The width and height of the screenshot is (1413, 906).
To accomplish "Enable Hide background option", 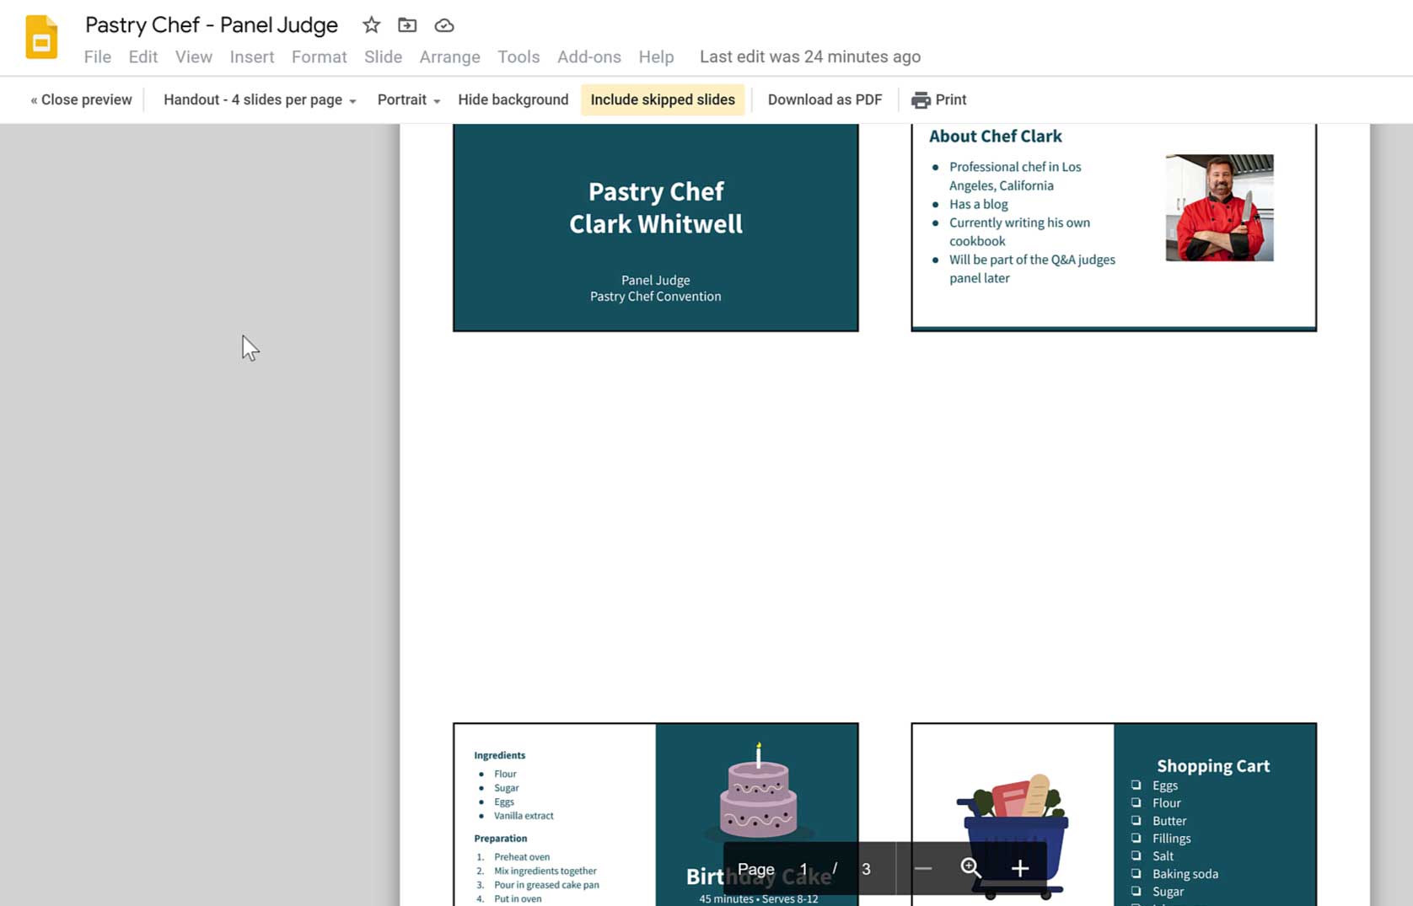I will tap(513, 99).
